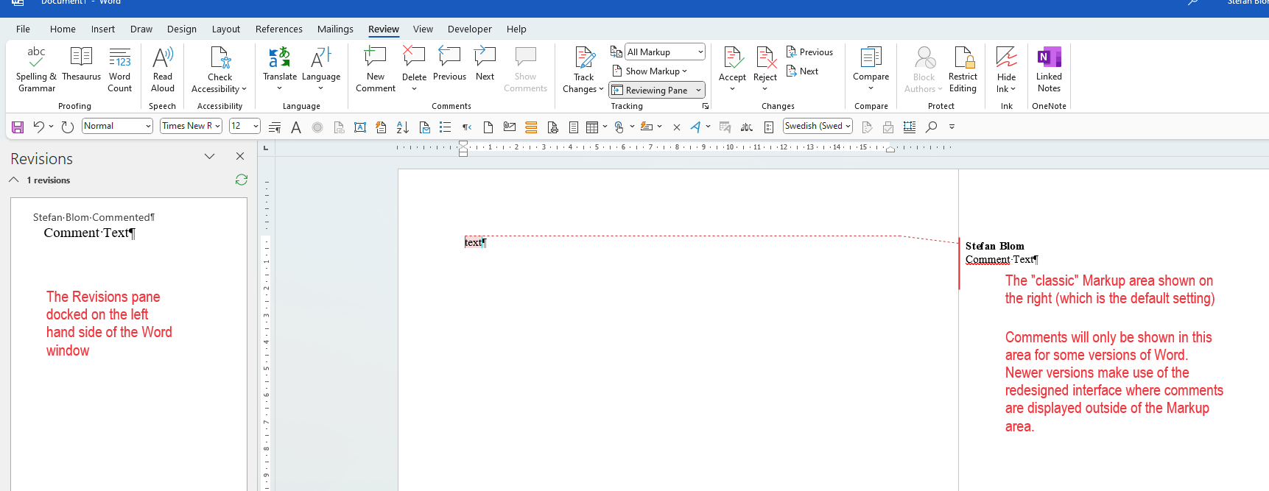Redo the last action
The image size is (1269, 491).
coord(67,127)
